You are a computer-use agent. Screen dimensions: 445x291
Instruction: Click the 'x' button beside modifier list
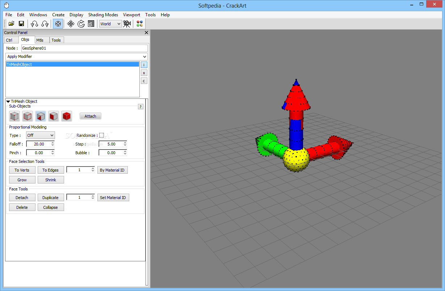click(x=144, y=73)
